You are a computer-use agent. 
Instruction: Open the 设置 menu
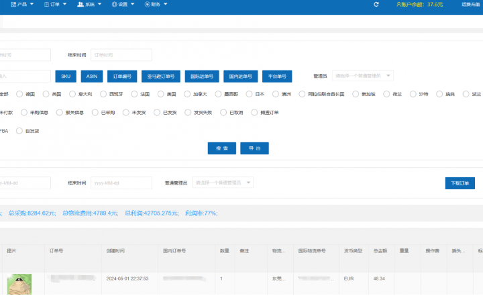(123, 4)
